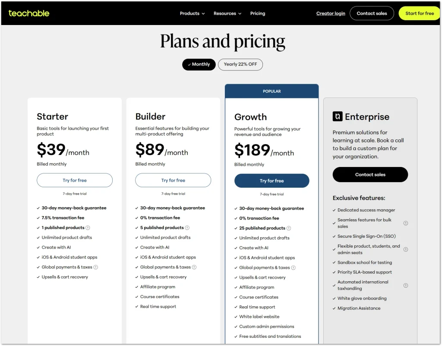The height and width of the screenshot is (346, 442).
Task: Click info icon next to "Automated international taxhandling"
Action: pos(406,285)
